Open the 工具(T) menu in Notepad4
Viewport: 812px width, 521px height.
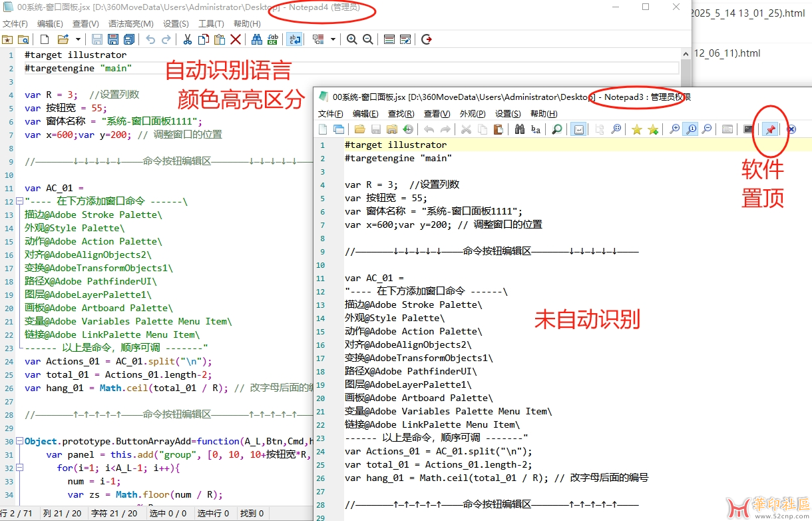pos(212,23)
